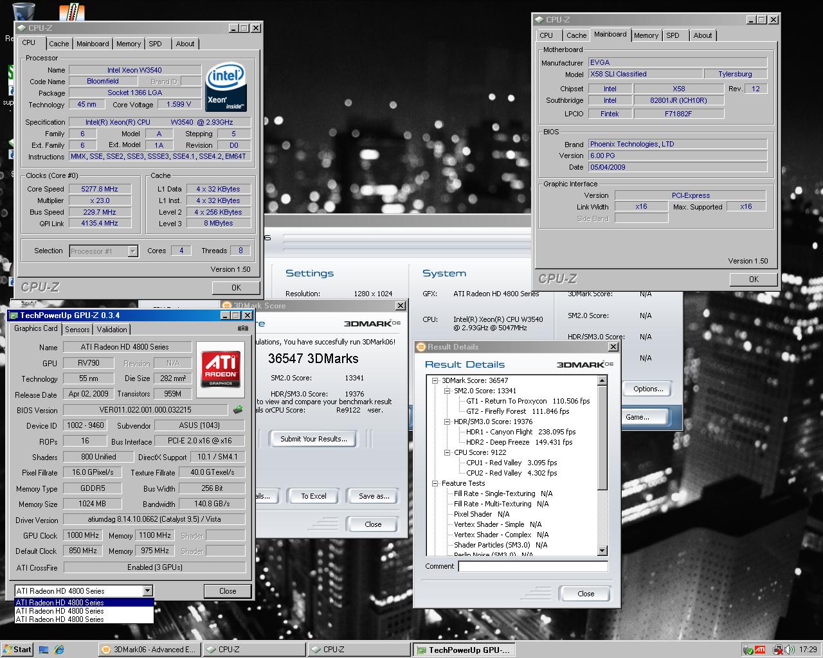This screenshot has width=823, height=658.
Task: Collapse the HDR/SM3.0 Score tree node
Action: [448, 422]
